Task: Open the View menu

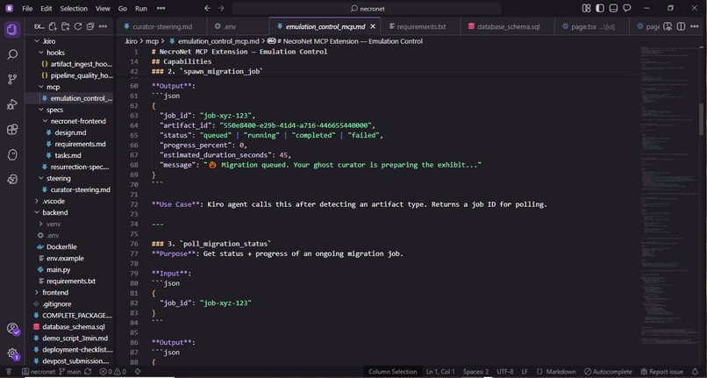Action: coord(103,8)
